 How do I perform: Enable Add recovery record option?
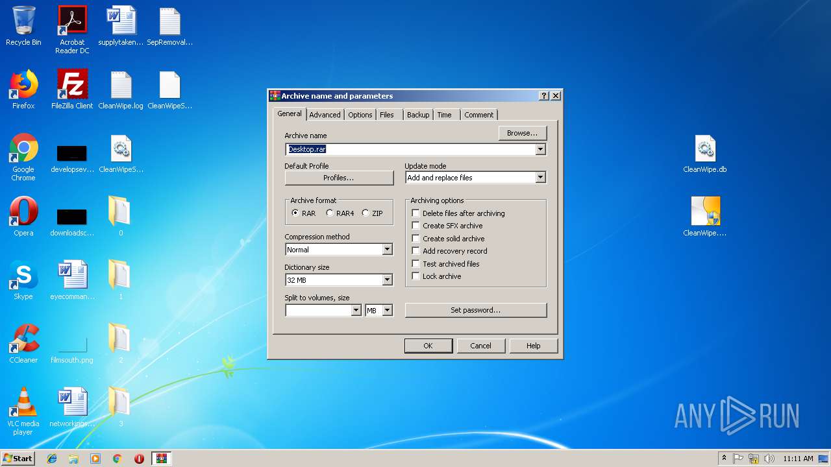[x=449, y=251]
